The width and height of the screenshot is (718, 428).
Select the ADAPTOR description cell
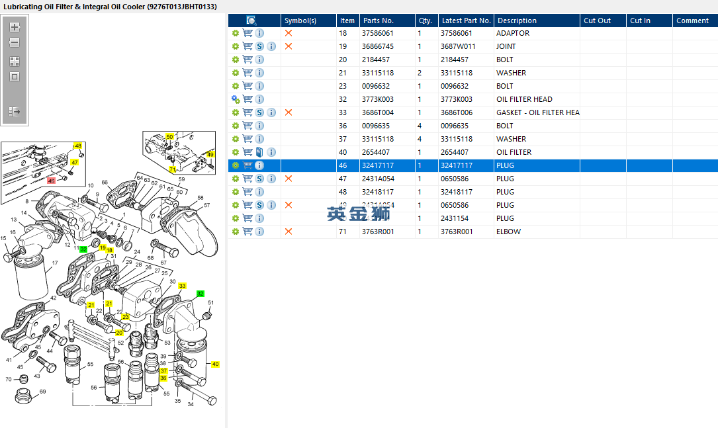[x=513, y=33]
